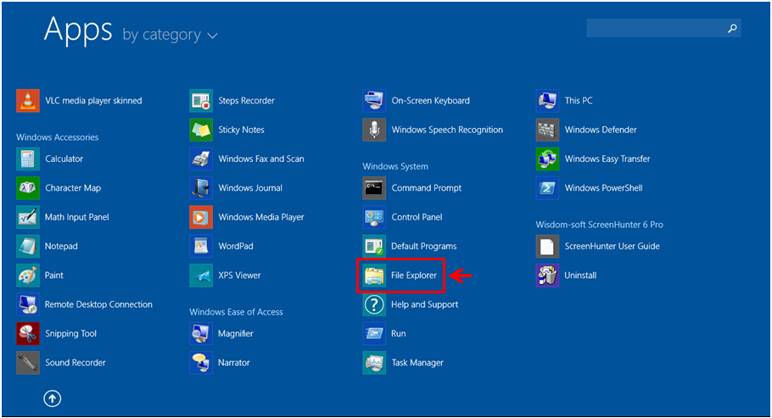Open the Control Panel icon
This screenshot has width=772, height=418.
[374, 217]
